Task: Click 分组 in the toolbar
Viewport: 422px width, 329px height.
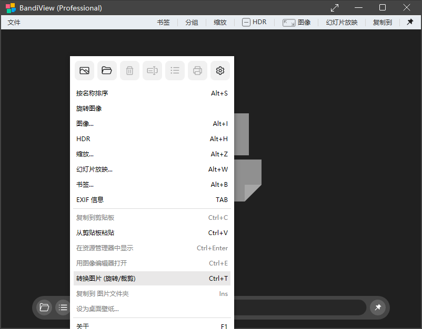Action: tap(192, 22)
